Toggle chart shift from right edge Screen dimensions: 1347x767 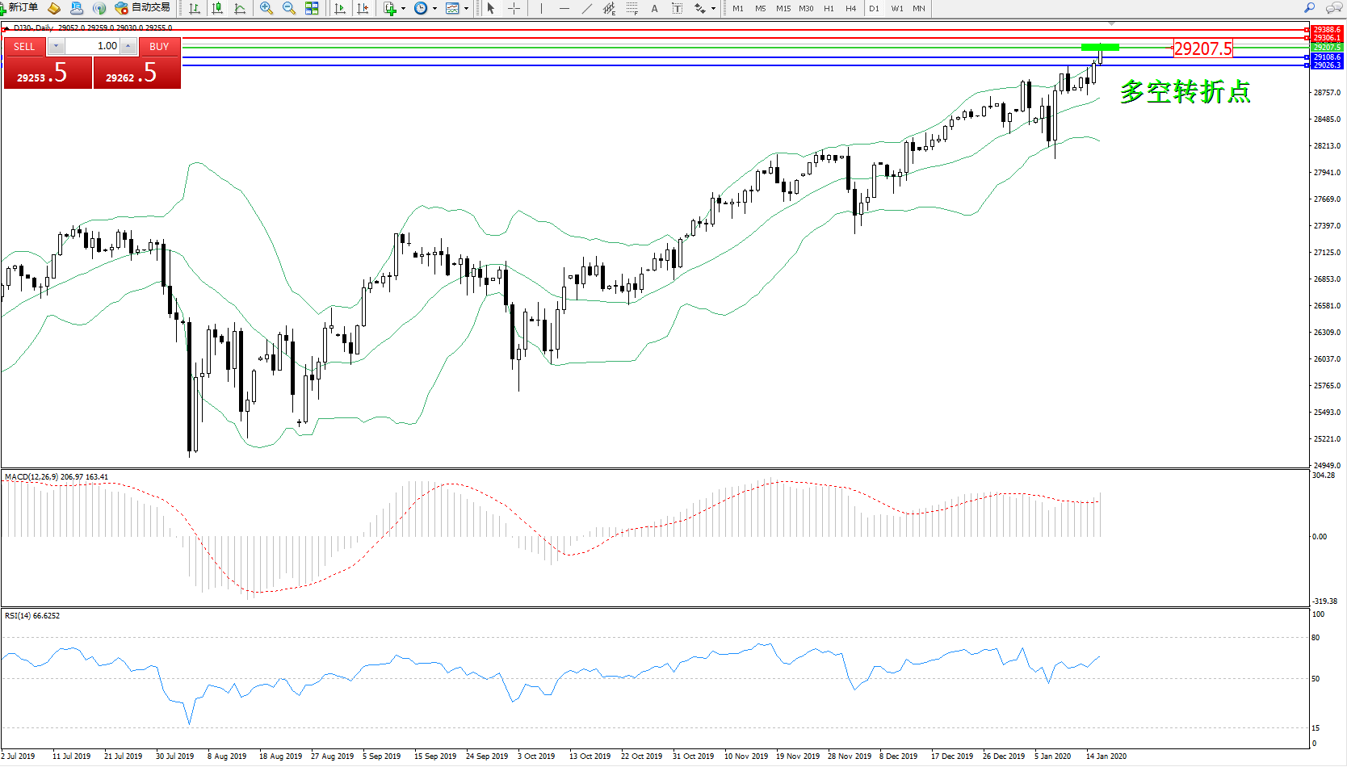pyautogui.click(x=363, y=8)
